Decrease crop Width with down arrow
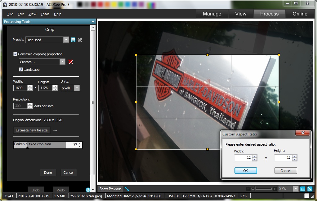 tap(30, 89)
